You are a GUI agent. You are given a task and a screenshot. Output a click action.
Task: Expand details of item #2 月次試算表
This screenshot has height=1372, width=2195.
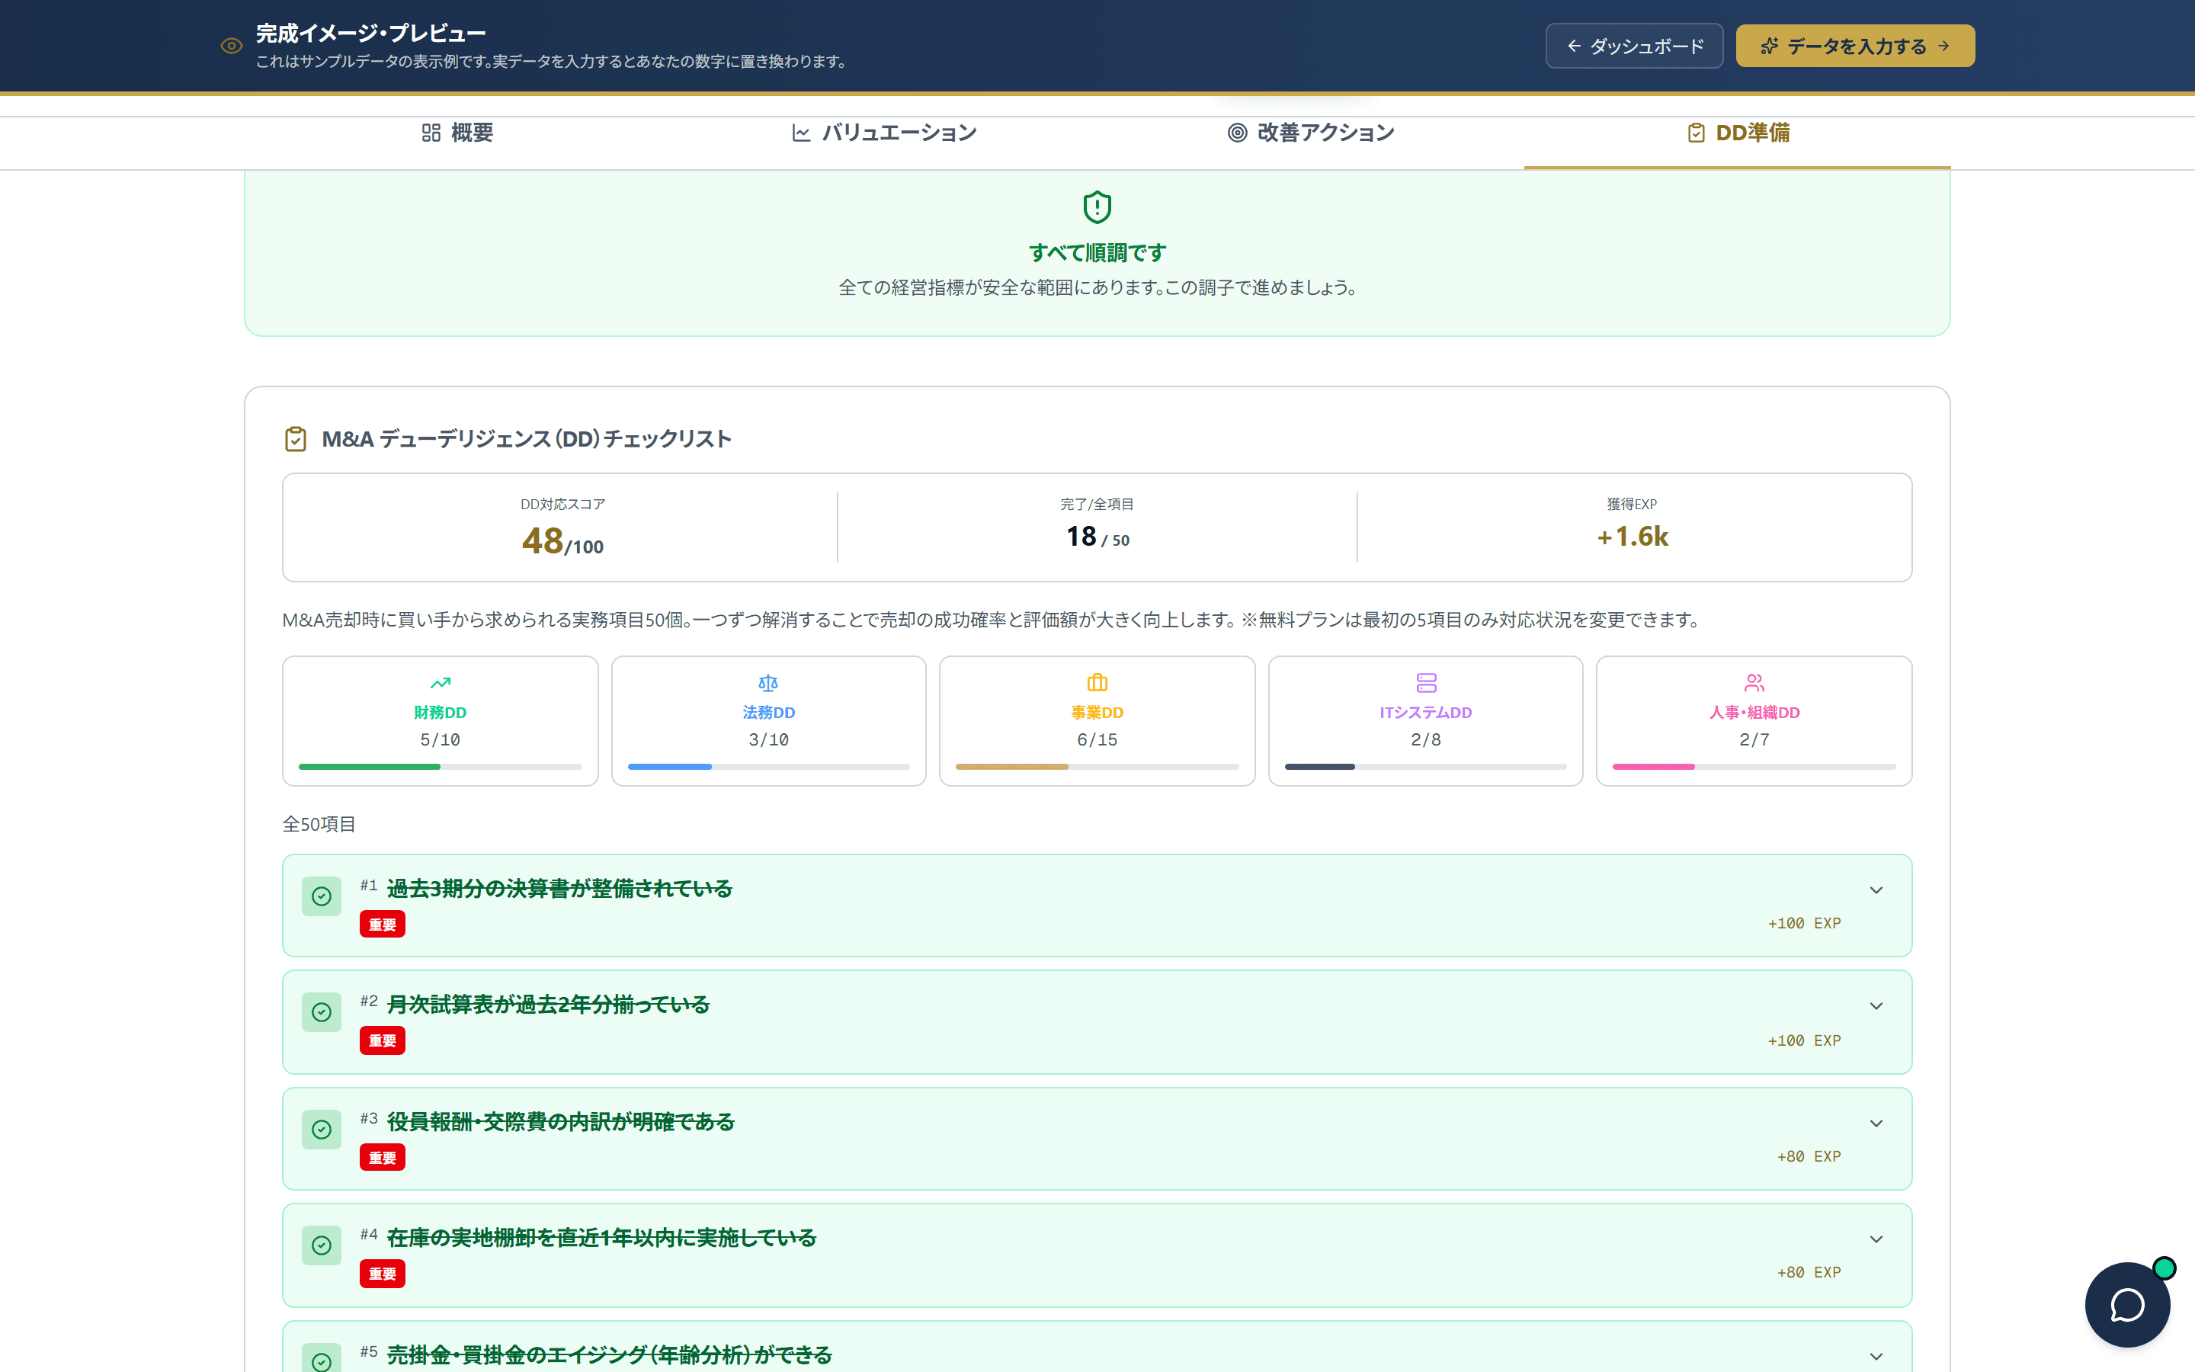click(x=1876, y=1005)
